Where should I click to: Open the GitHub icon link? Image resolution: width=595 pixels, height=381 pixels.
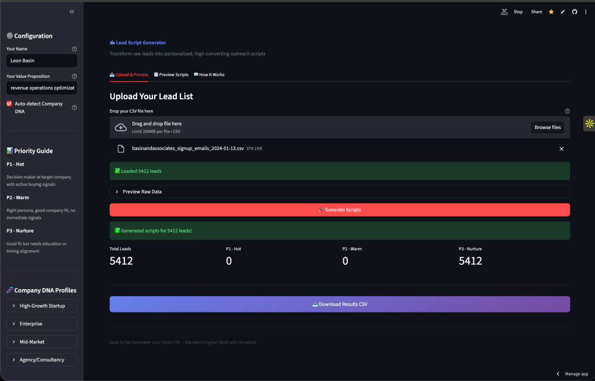pyautogui.click(x=574, y=12)
